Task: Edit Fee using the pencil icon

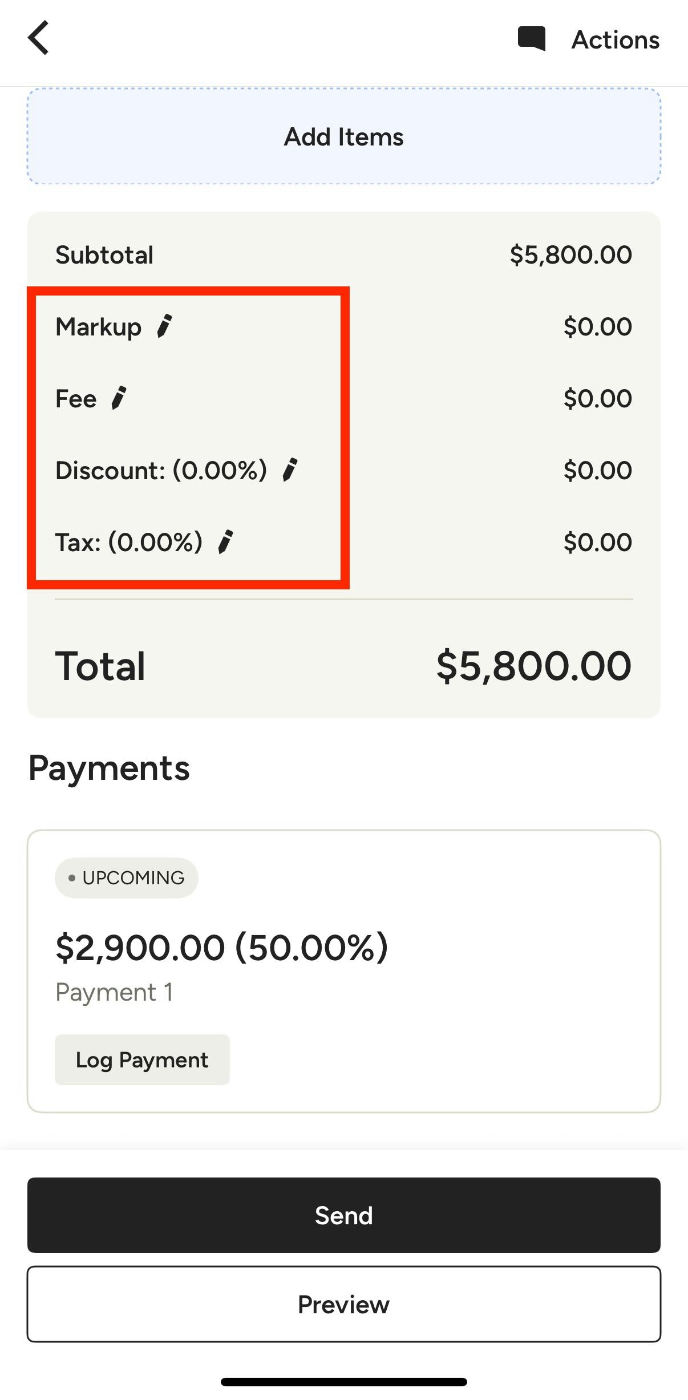Action: [x=119, y=398]
